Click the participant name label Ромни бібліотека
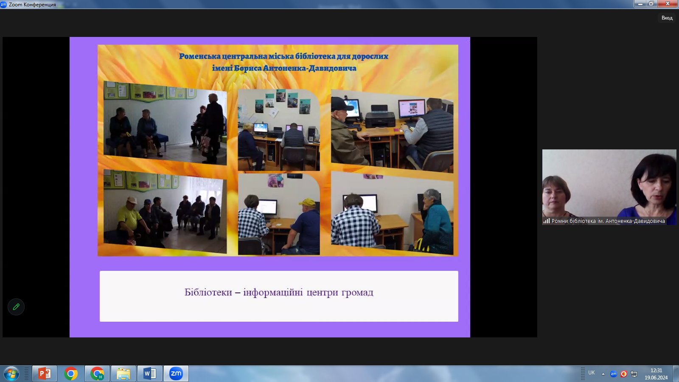The height and width of the screenshot is (382, 679). pyautogui.click(x=608, y=221)
